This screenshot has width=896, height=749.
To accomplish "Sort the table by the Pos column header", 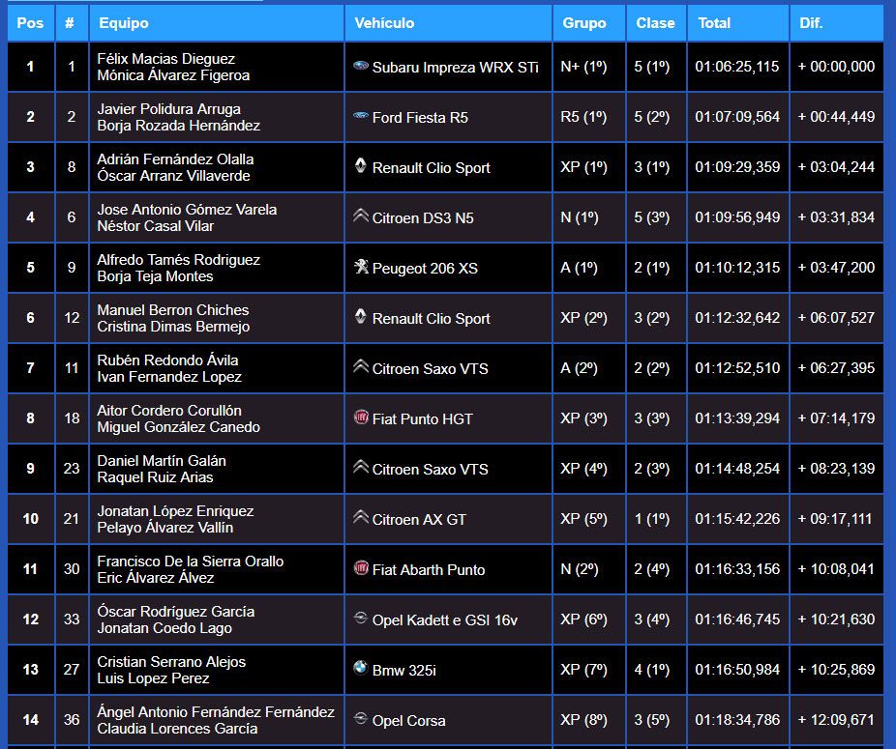I will (x=31, y=23).
